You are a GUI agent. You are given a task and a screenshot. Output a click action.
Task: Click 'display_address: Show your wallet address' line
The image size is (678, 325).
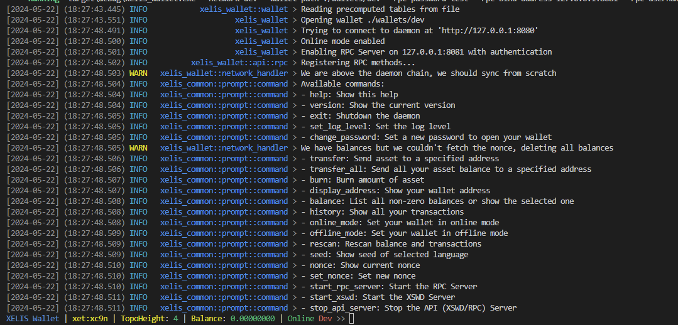pyautogui.click(x=396, y=190)
